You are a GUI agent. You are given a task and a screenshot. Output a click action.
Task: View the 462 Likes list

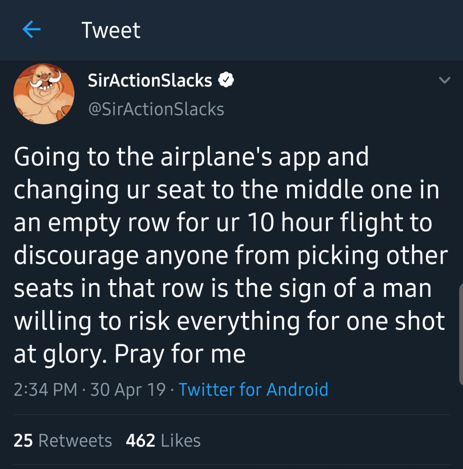[163, 440]
